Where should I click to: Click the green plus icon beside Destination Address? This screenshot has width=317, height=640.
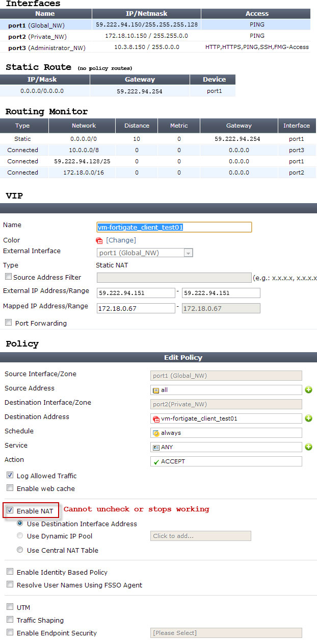coord(308,419)
